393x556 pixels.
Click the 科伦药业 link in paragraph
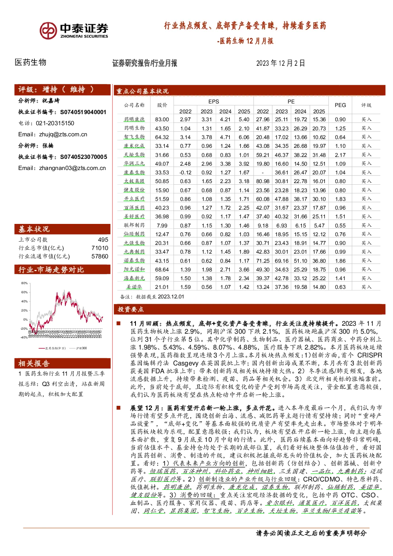pos(228,471)
